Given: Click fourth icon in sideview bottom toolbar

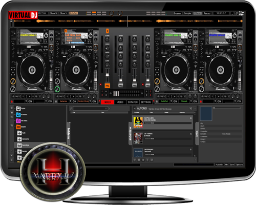Looking at the screenshot, I should click(x=147, y=160).
